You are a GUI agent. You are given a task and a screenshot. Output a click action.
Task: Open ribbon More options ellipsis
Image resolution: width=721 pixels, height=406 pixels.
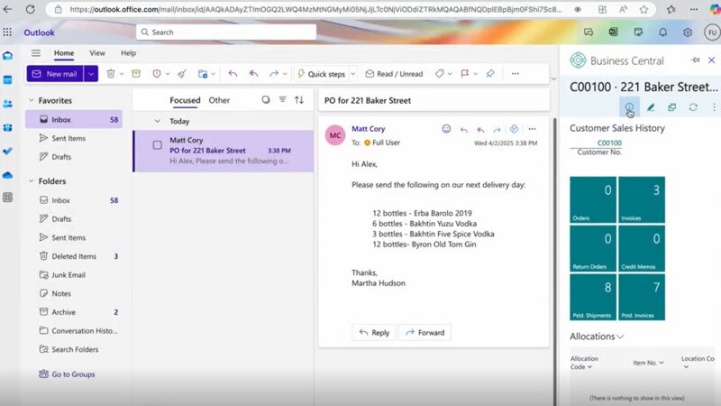[x=516, y=74]
